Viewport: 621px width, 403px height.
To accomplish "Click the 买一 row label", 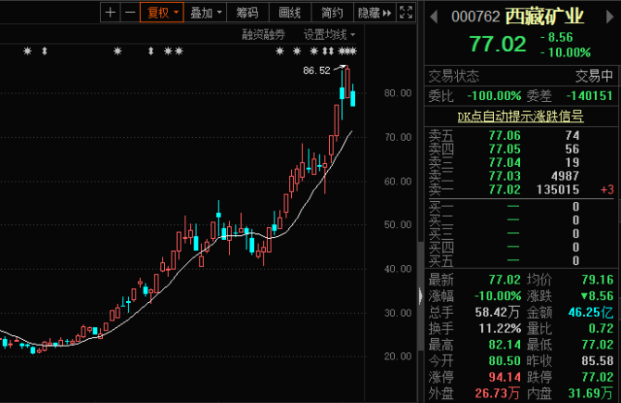I will click(441, 207).
